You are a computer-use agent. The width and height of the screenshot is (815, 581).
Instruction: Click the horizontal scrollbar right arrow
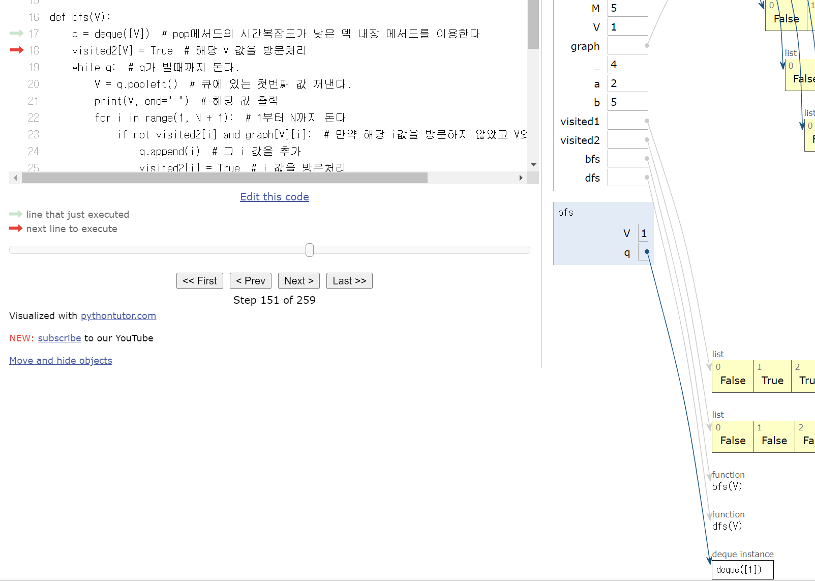[x=521, y=178]
